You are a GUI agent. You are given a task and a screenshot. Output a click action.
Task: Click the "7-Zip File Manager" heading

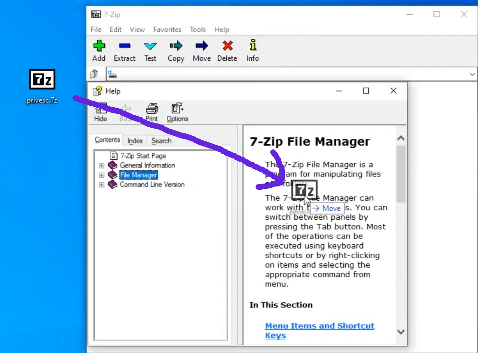click(310, 141)
